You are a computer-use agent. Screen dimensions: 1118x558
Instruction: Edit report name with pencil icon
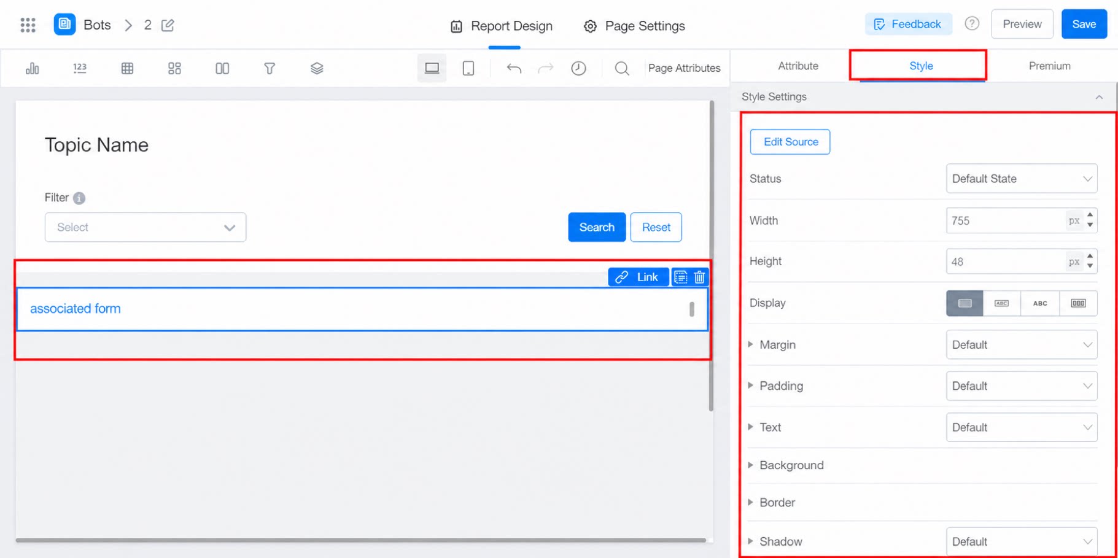pyautogui.click(x=168, y=25)
